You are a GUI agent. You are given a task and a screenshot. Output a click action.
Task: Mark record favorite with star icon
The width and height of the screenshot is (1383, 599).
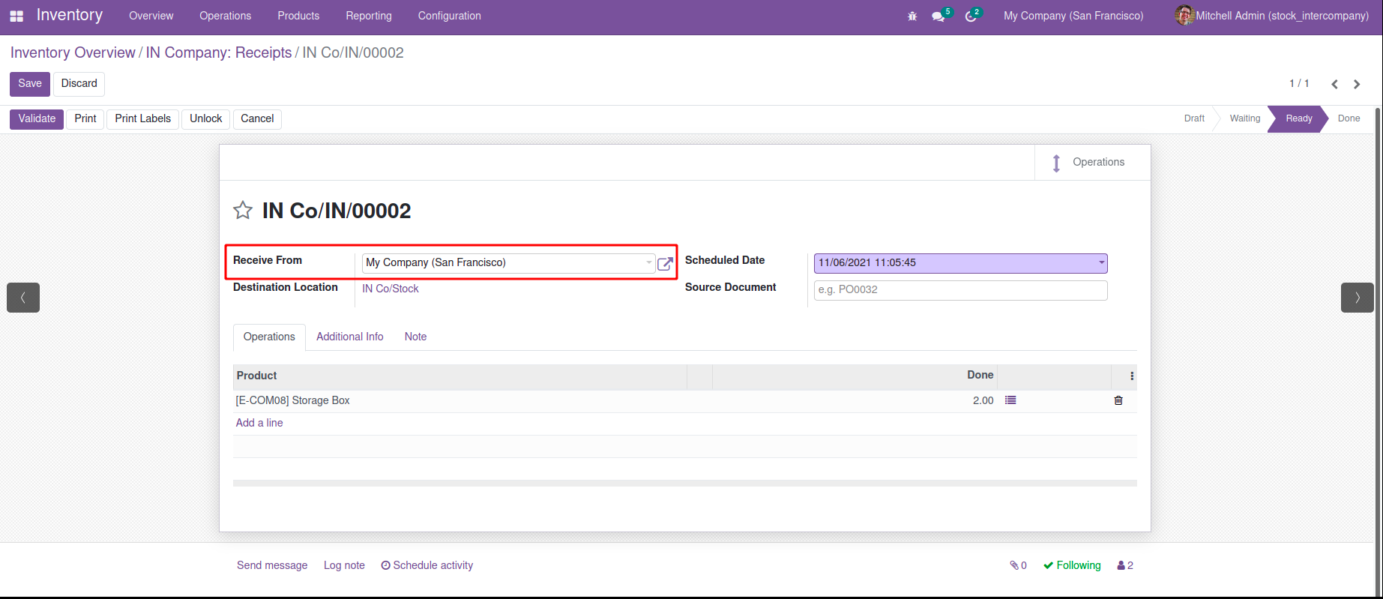(x=243, y=211)
